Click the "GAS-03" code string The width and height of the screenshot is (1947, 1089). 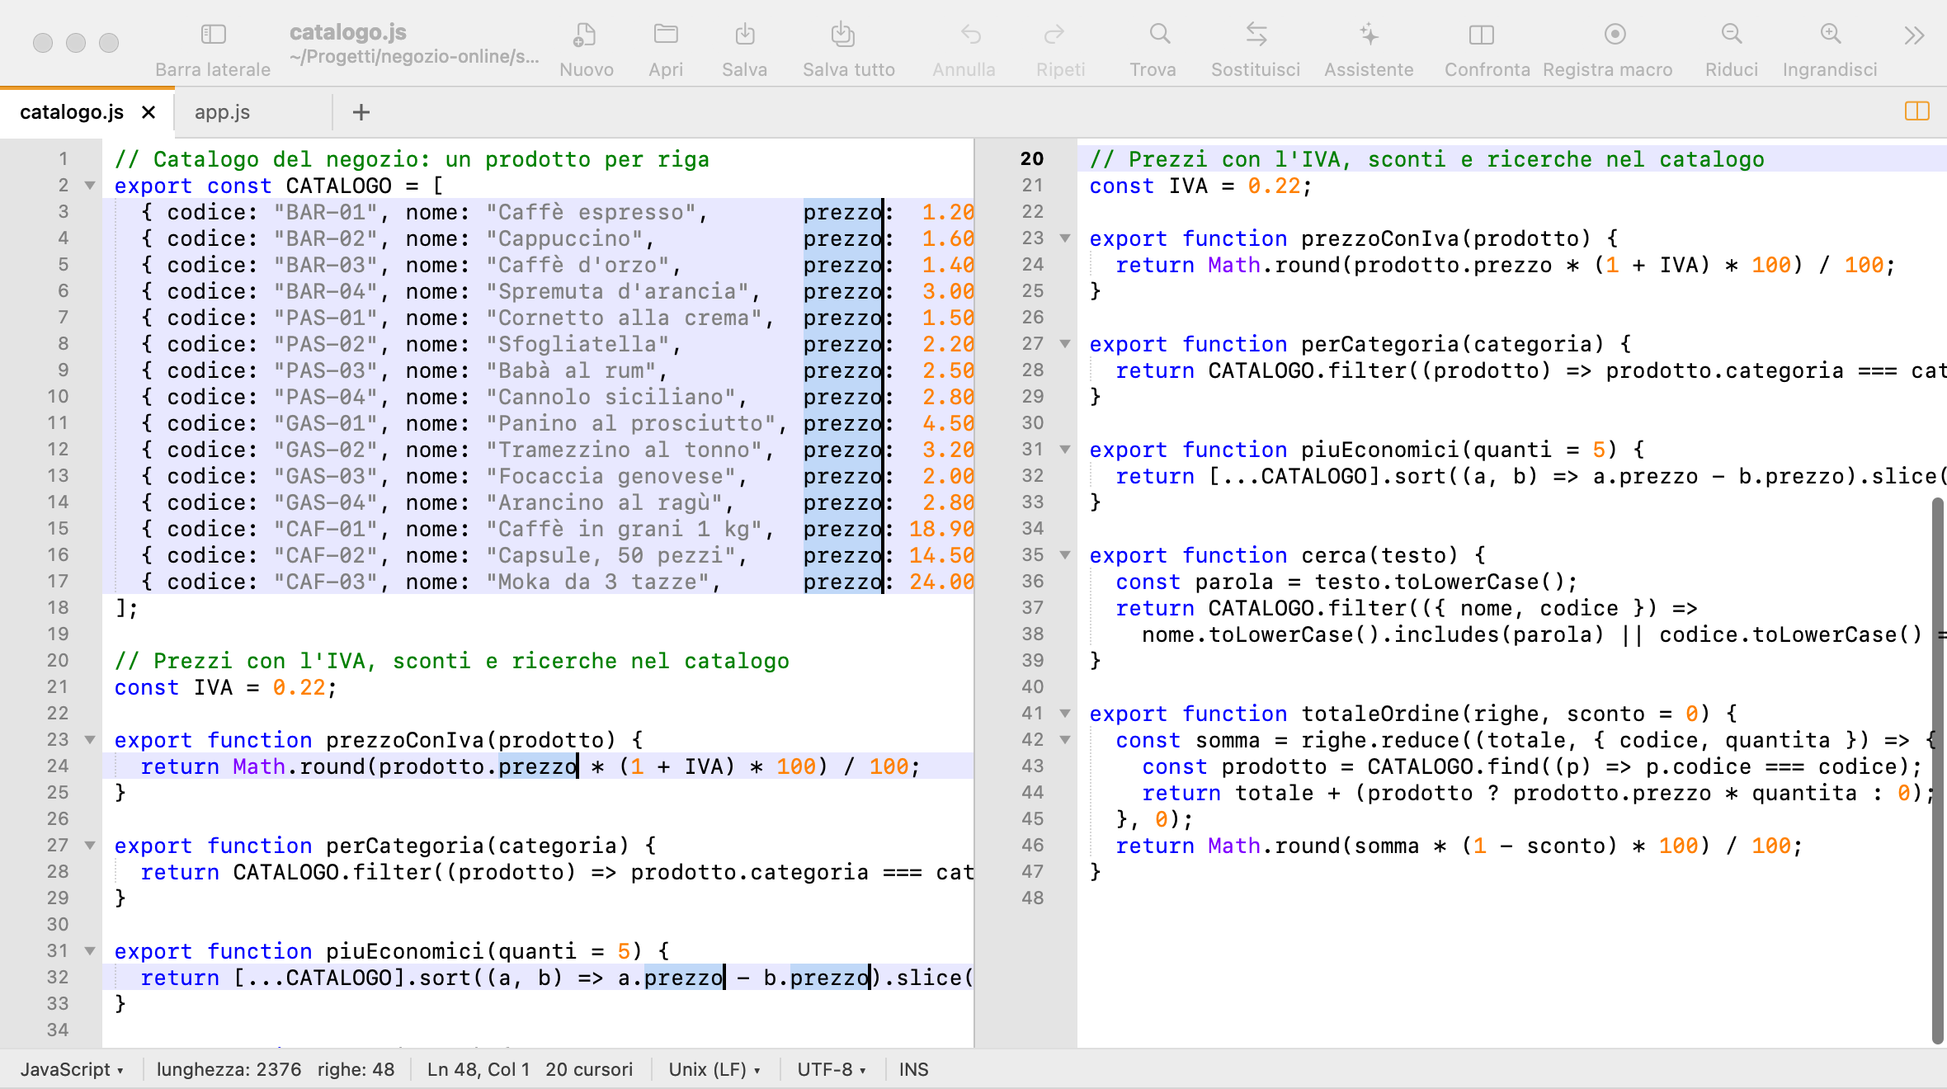click(326, 476)
